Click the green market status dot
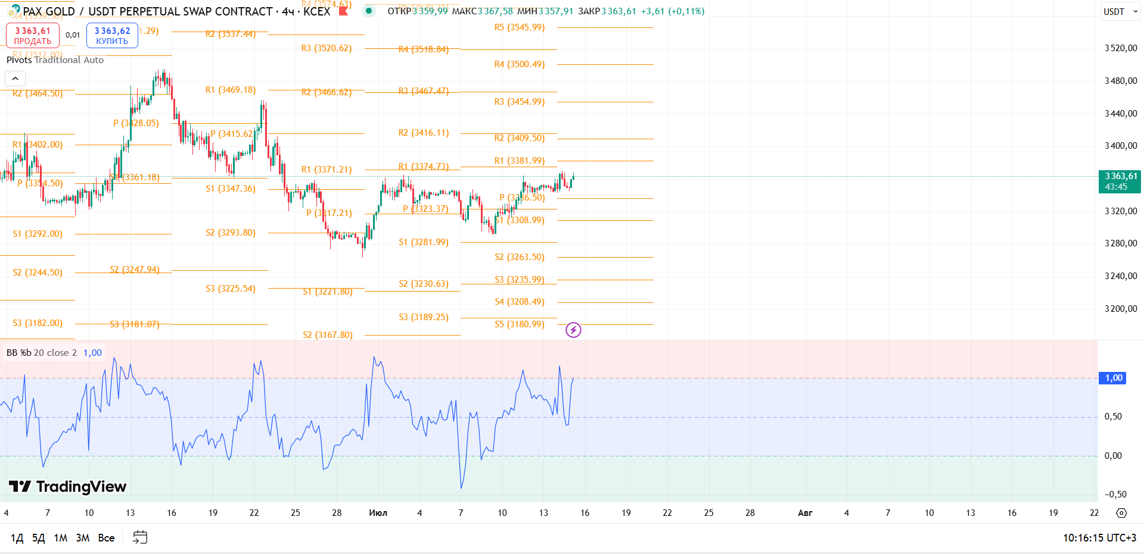Viewport: 1144px width, 554px height. (369, 11)
